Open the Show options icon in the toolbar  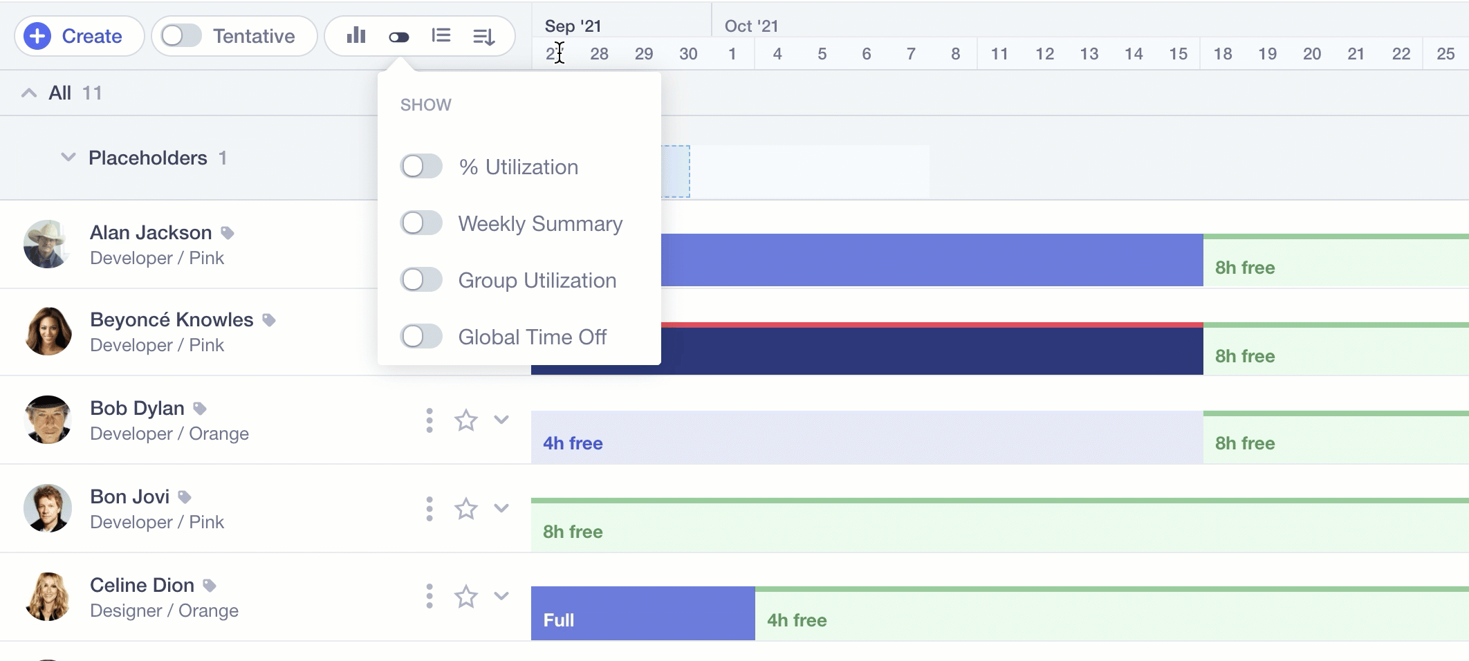(x=398, y=36)
